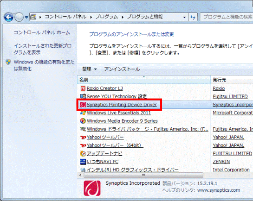The height and width of the screenshot is (201, 253).
Task: Click www.synaptics.com help link text
Action: (219, 190)
